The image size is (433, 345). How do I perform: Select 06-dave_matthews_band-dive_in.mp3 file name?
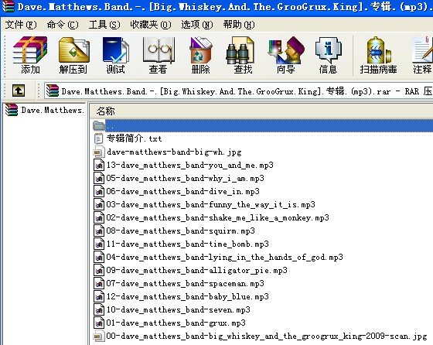click(x=182, y=191)
